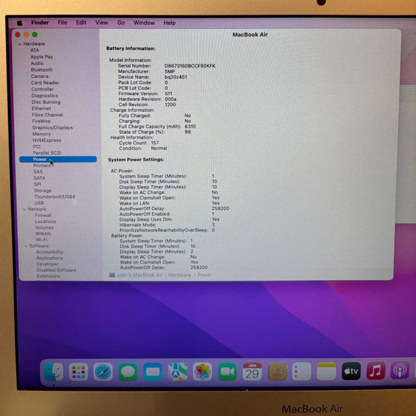Select Printers in sidebar

click(x=42, y=166)
